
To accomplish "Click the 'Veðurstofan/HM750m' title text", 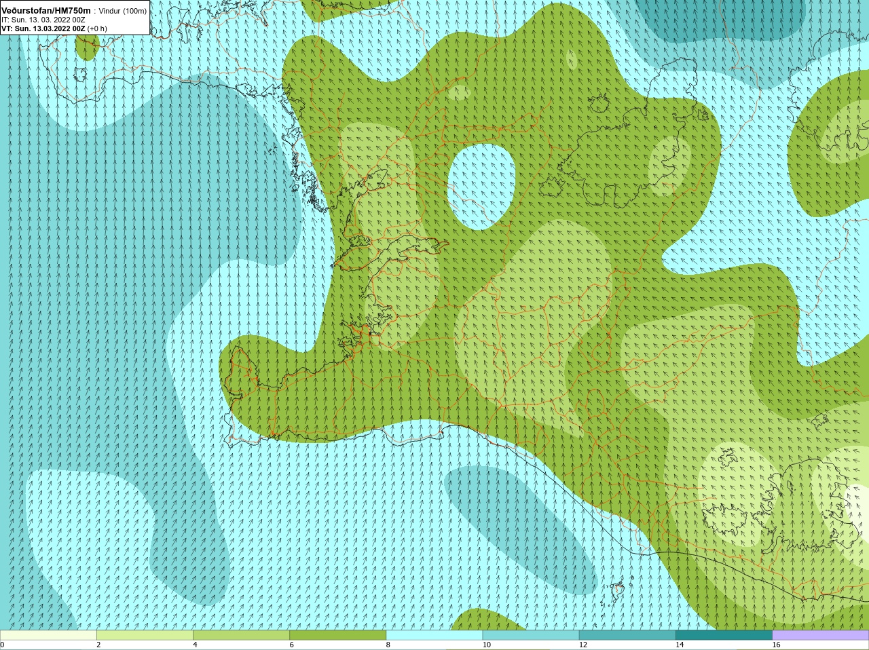I will [x=45, y=10].
